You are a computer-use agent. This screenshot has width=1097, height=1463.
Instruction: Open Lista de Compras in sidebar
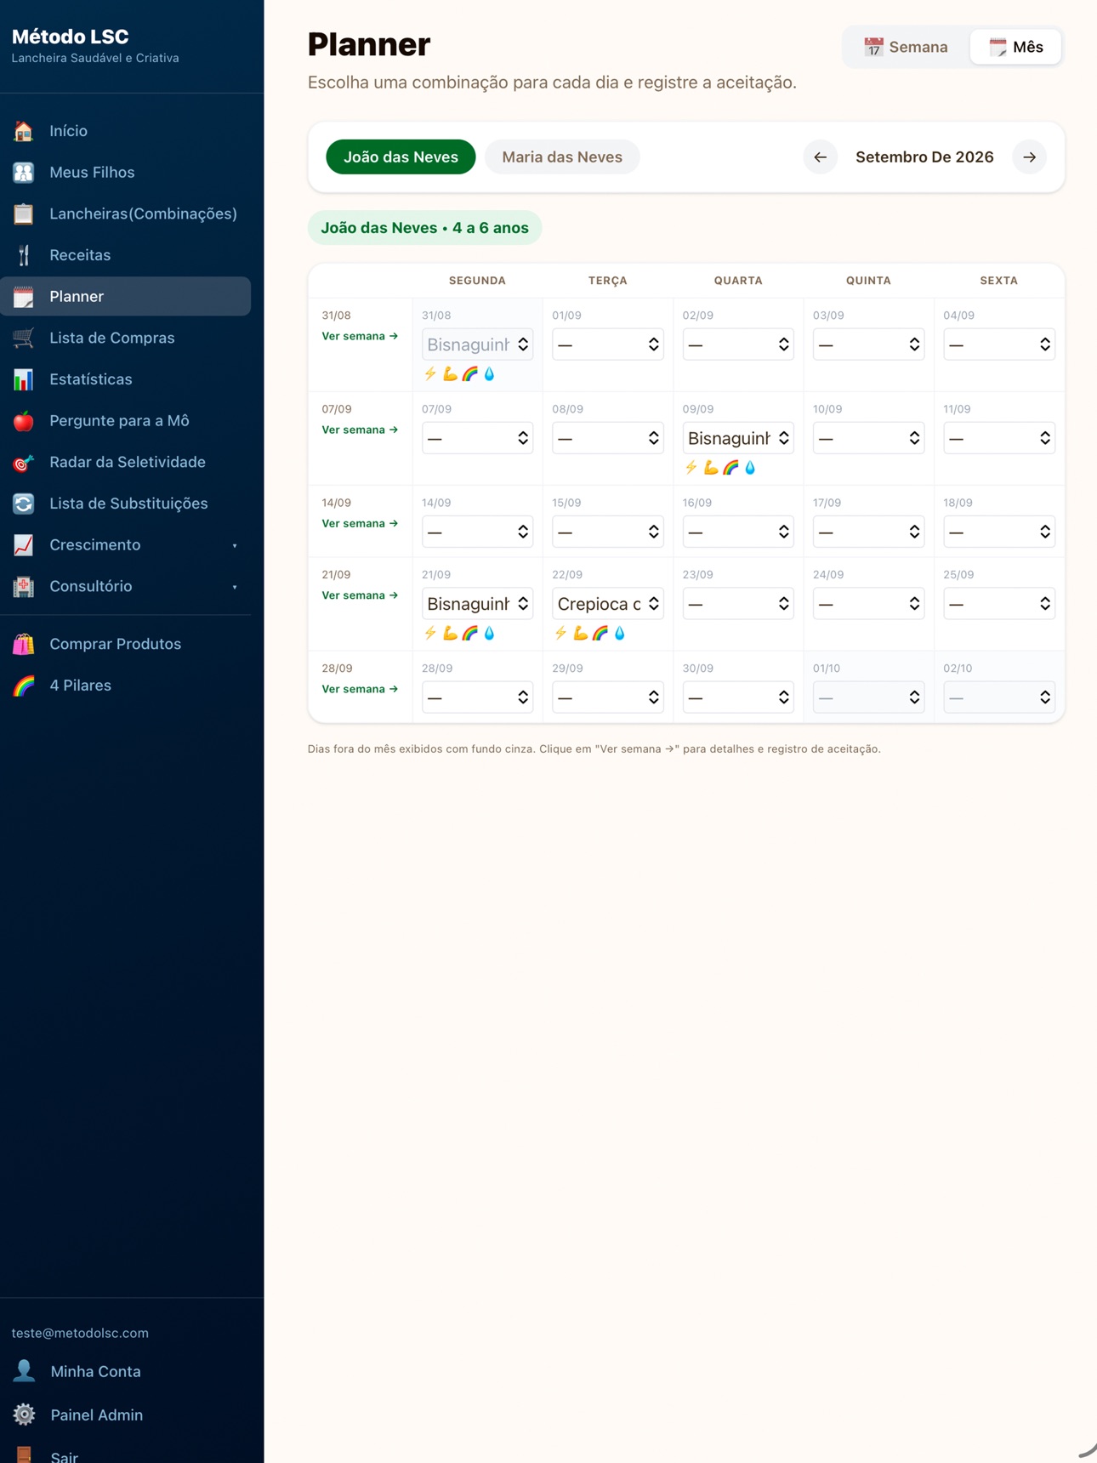126,338
